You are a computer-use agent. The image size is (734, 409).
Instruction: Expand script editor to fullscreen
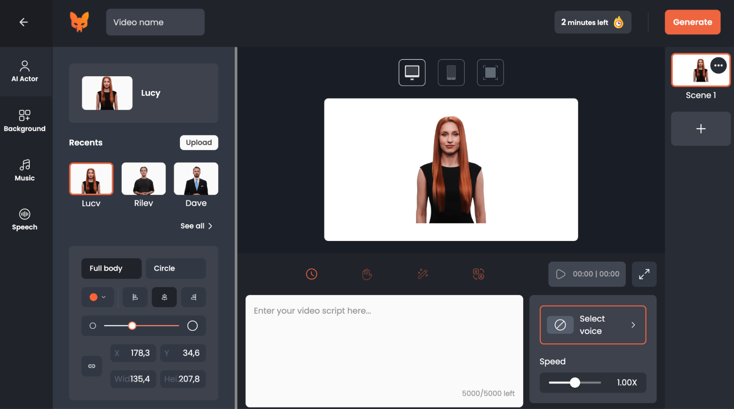(x=644, y=274)
